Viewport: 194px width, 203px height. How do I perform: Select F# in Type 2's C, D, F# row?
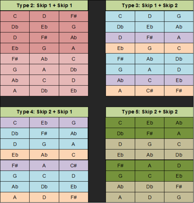click(x=73, y=16)
